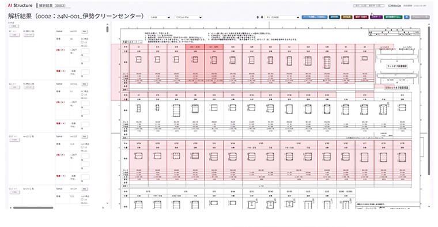The height and width of the screenshot is (227, 438).
Task: Click the wide light-blue toolbar button
Action: 315,17
